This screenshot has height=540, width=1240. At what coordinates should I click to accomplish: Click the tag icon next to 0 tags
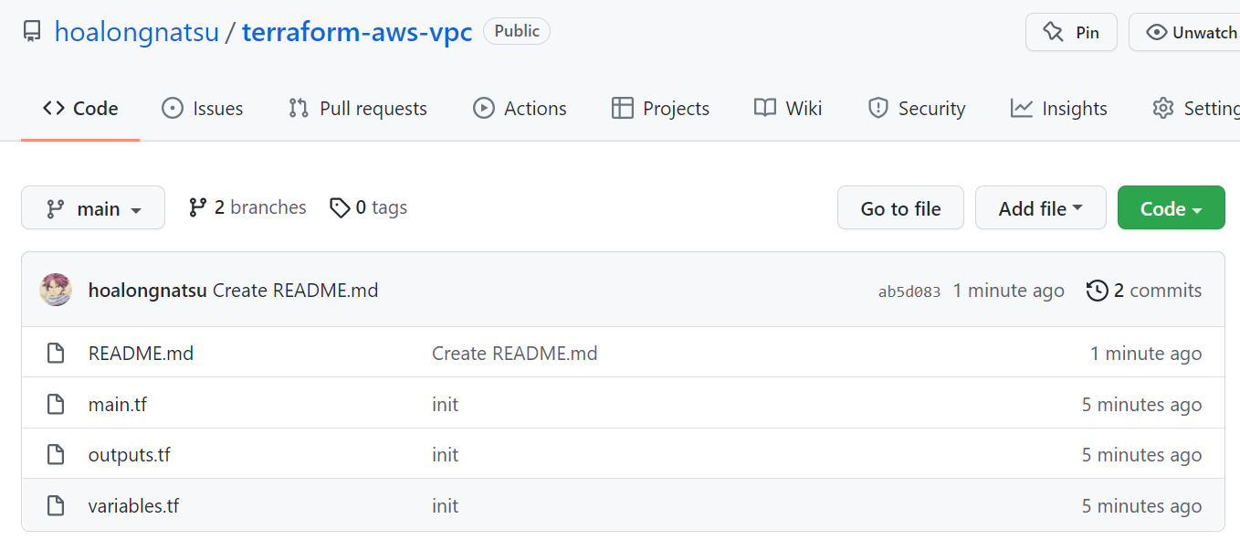click(340, 208)
